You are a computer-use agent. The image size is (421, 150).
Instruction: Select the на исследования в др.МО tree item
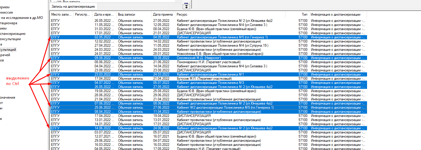click(x=22, y=18)
